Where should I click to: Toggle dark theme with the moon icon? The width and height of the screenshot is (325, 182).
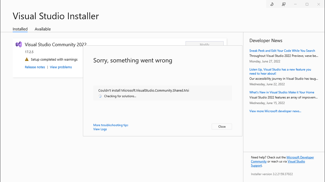(x=272, y=4)
